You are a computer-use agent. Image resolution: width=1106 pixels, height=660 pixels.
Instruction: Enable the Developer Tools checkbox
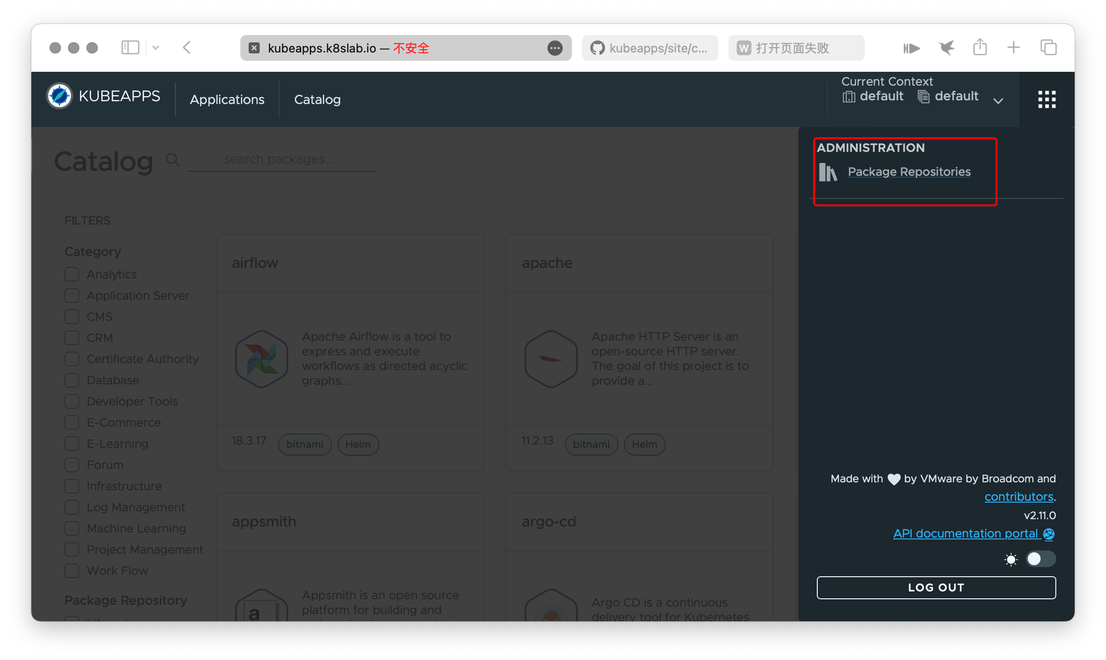pyautogui.click(x=72, y=401)
